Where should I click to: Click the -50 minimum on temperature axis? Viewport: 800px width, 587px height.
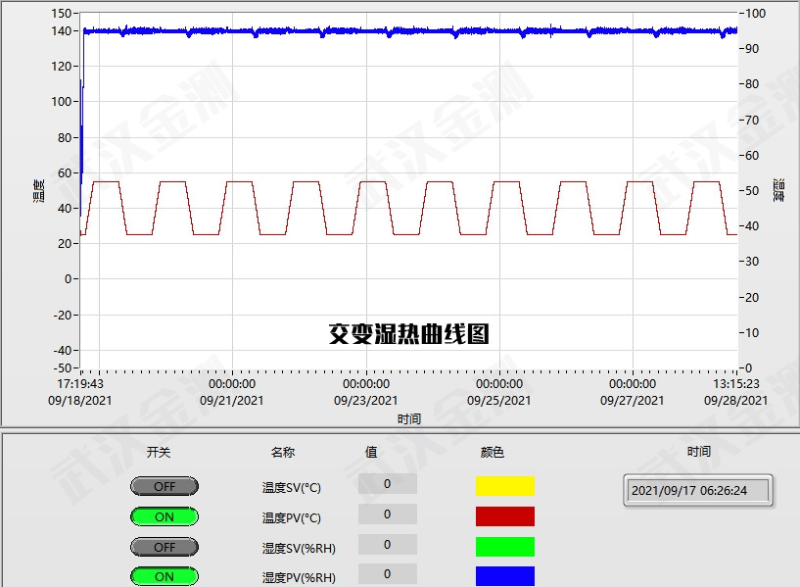click(x=61, y=368)
